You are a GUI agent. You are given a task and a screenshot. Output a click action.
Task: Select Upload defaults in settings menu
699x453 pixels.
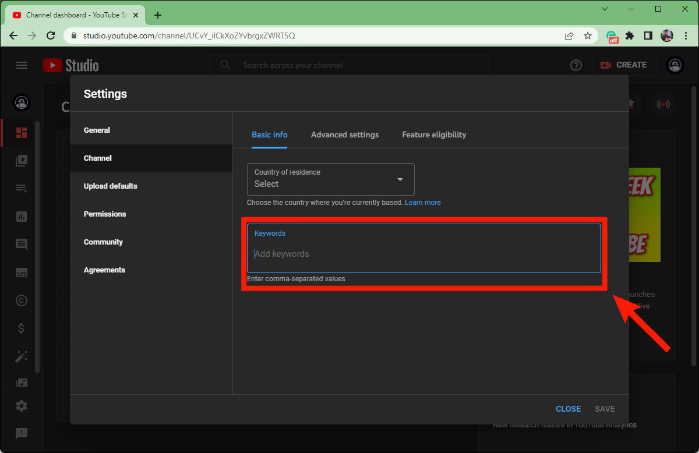click(111, 186)
